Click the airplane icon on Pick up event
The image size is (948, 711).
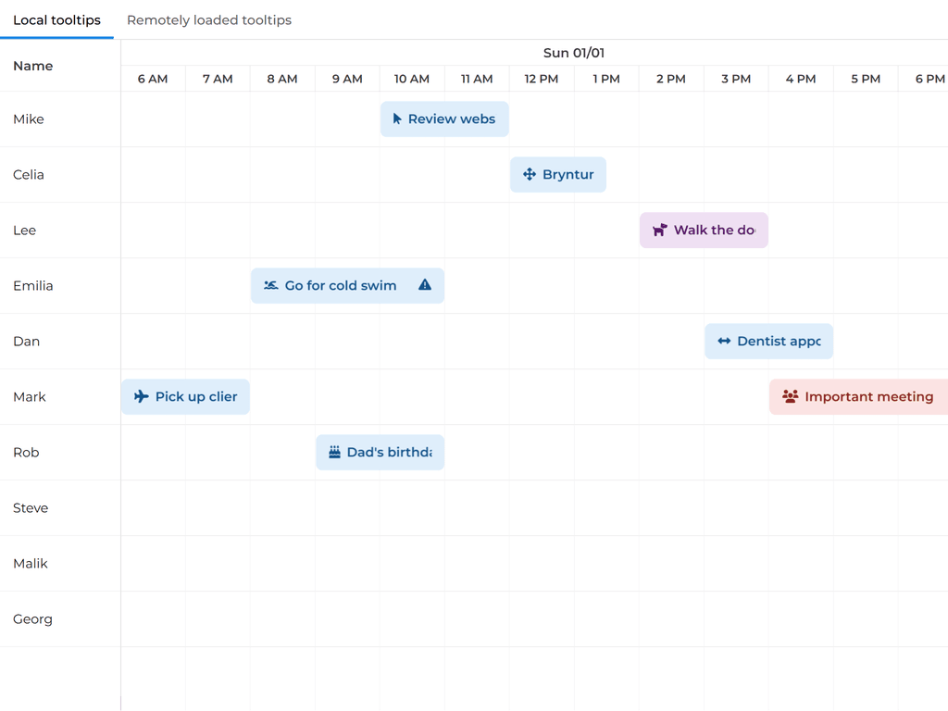point(141,397)
